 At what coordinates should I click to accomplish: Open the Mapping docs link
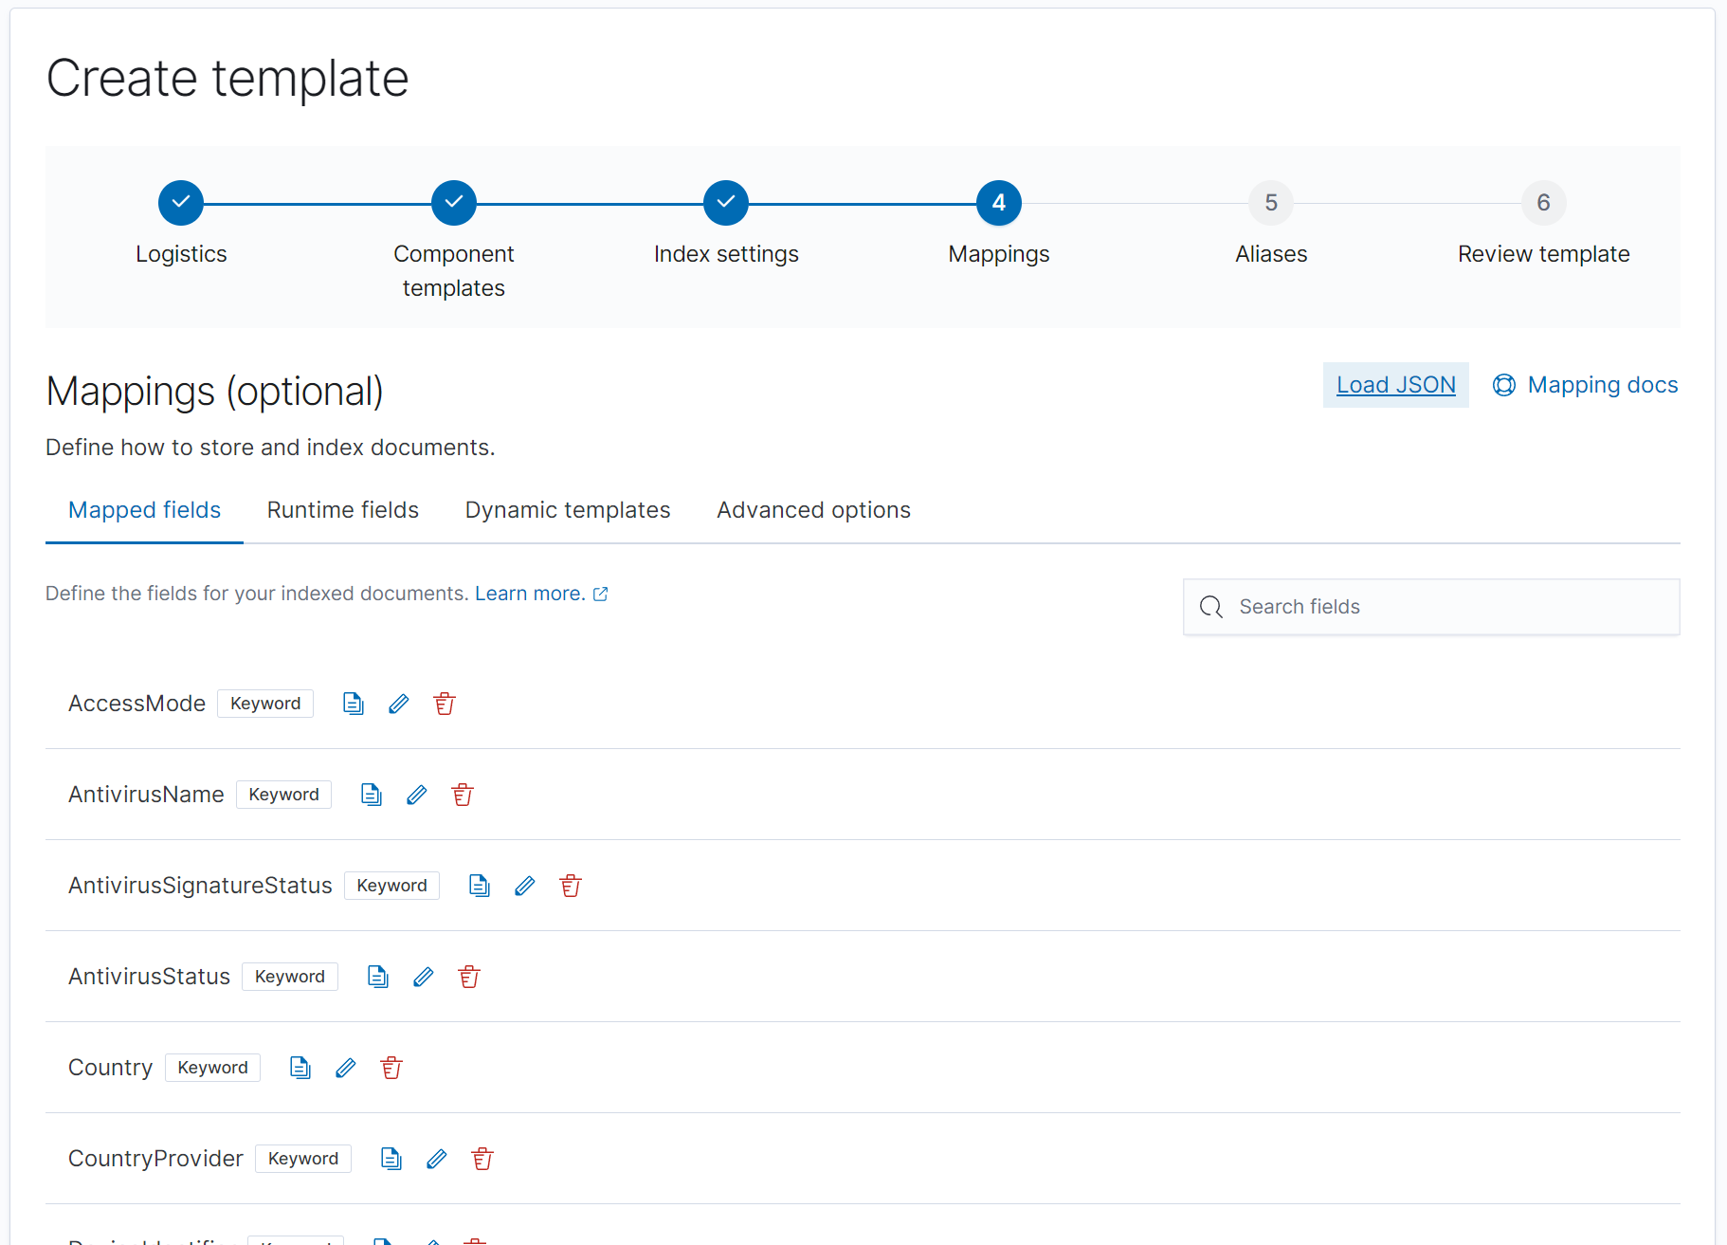[x=1602, y=385]
